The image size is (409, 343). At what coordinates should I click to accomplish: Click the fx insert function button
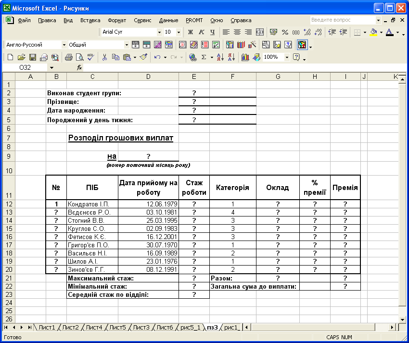point(79,68)
